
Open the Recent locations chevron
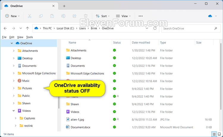pyautogui.click(x=21, y=28)
